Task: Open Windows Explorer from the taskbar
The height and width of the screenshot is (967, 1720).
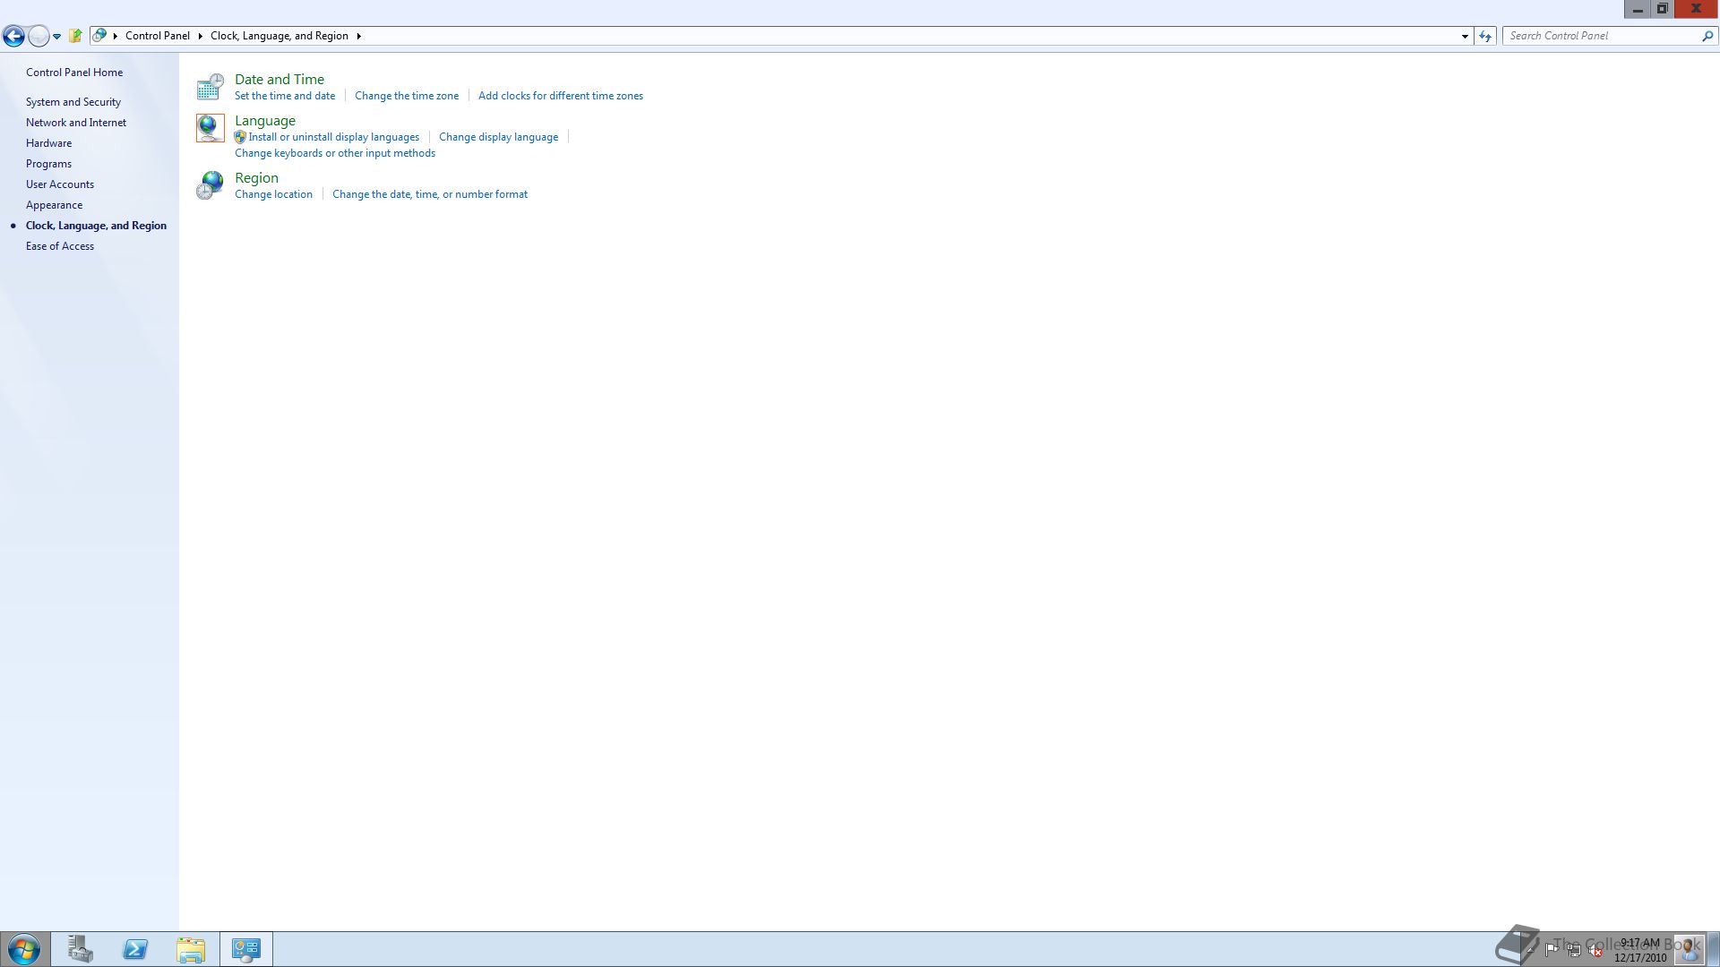Action: tap(191, 949)
